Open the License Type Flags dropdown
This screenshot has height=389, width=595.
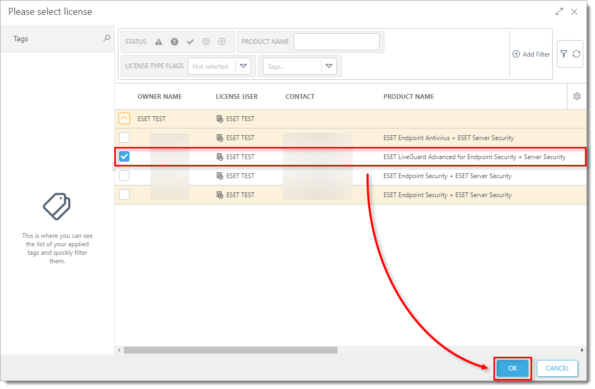point(243,66)
